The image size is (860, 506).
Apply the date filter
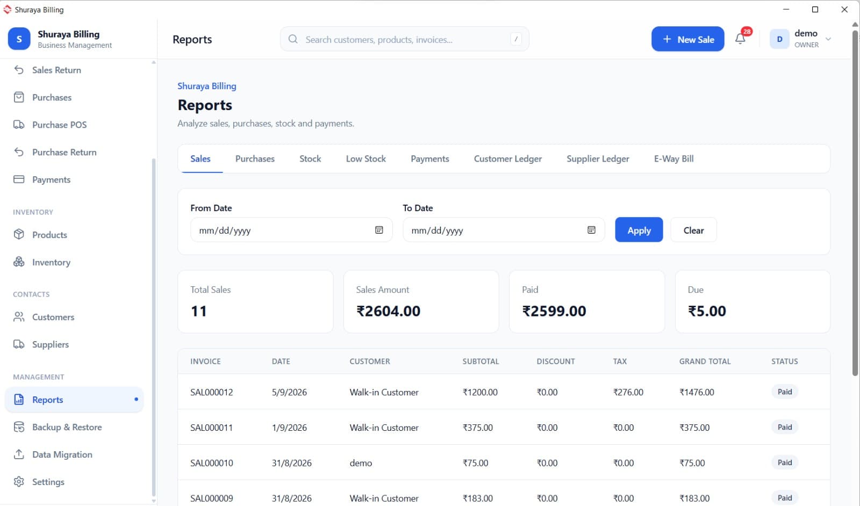[x=639, y=230]
